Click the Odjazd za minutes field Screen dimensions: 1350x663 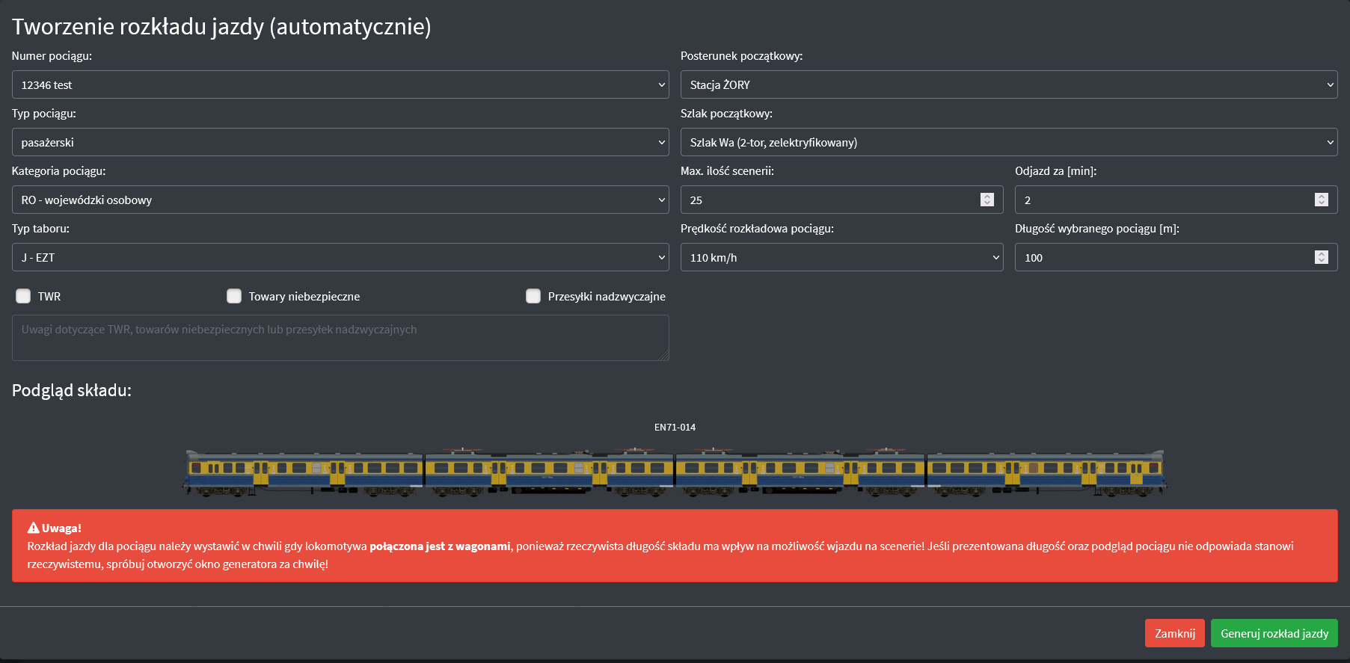click(1163, 200)
